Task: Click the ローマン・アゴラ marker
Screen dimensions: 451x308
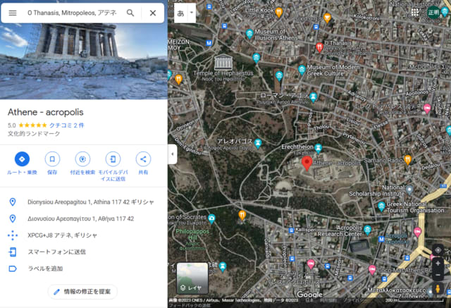Action: tap(313, 97)
